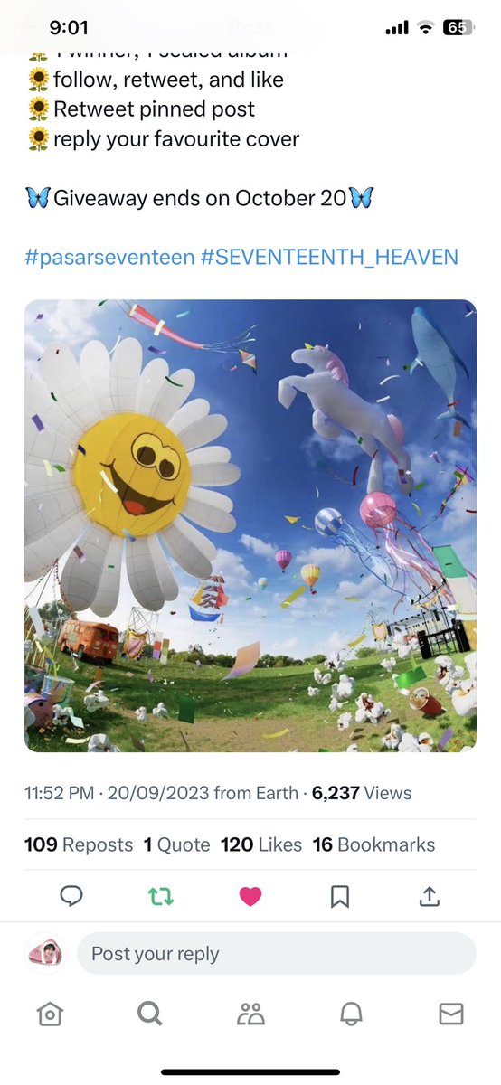This screenshot has width=501, height=1085.
Task: View the 1 Quote list
Action: [x=176, y=844]
